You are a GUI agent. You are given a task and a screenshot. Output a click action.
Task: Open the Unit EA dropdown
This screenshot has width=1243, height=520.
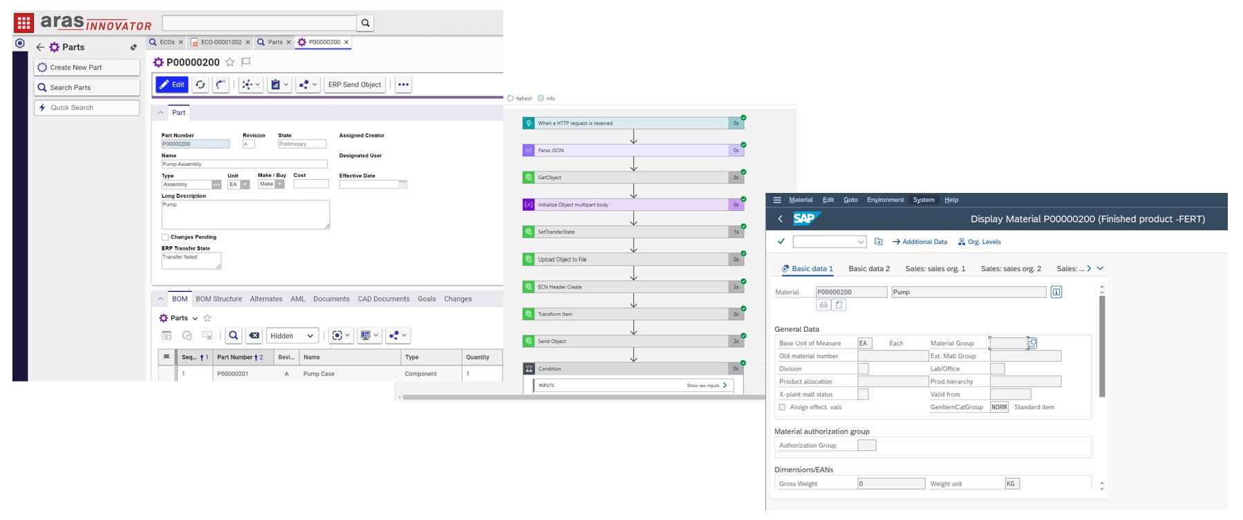[245, 185]
